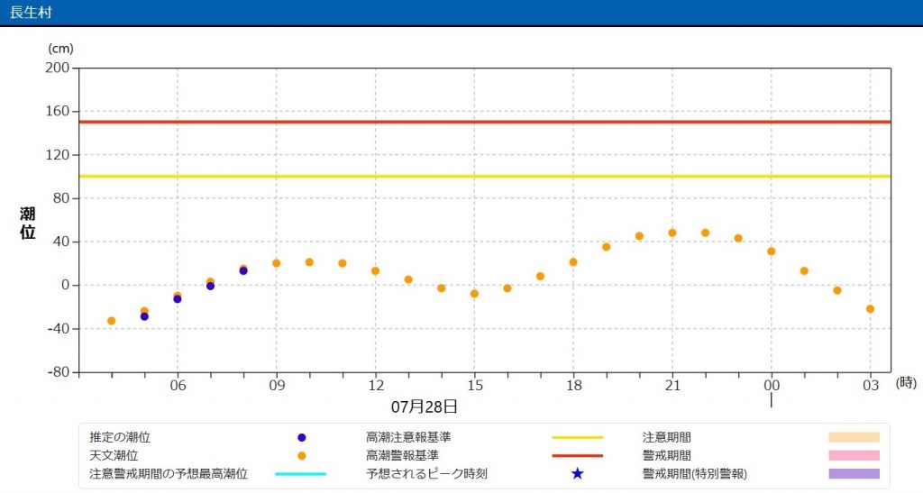Click the 15 hour label on the time axis
Viewport: 923px width, 493px height.
coord(474,386)
